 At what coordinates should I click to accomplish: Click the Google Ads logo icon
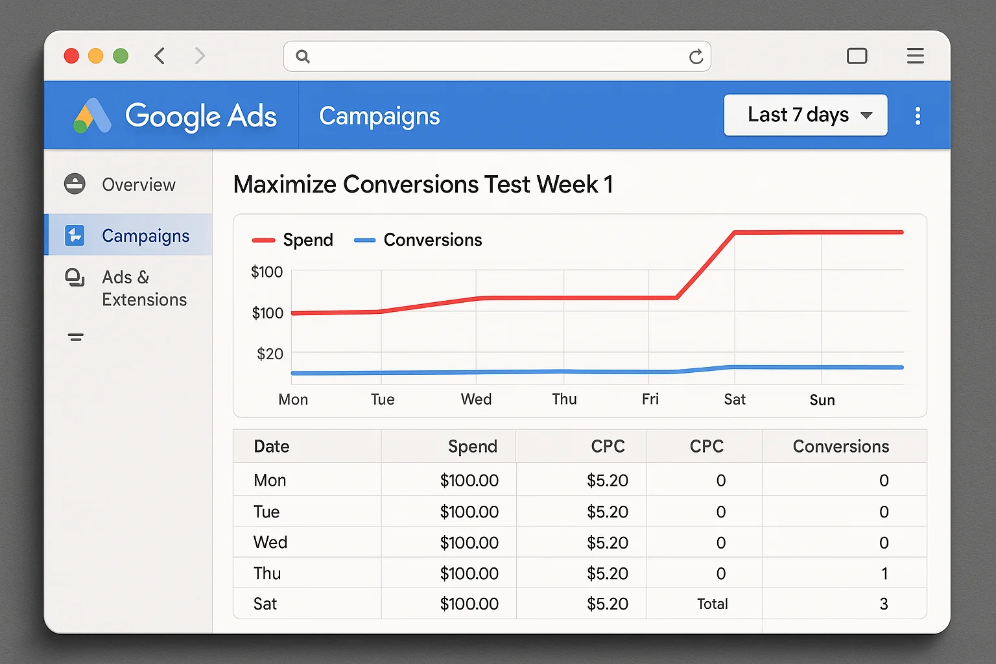[x=91, y=115]
